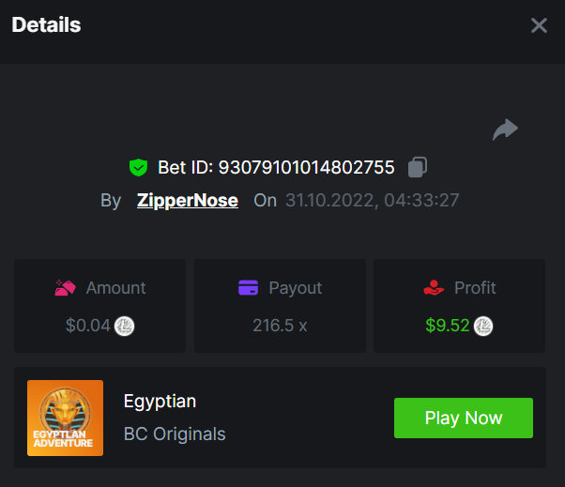Click the Details heading text

tap(46, 25)
